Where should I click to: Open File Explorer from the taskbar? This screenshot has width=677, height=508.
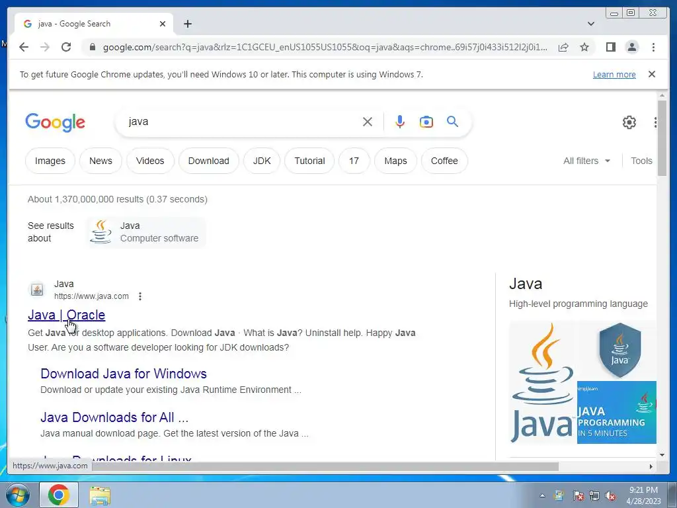100,495
